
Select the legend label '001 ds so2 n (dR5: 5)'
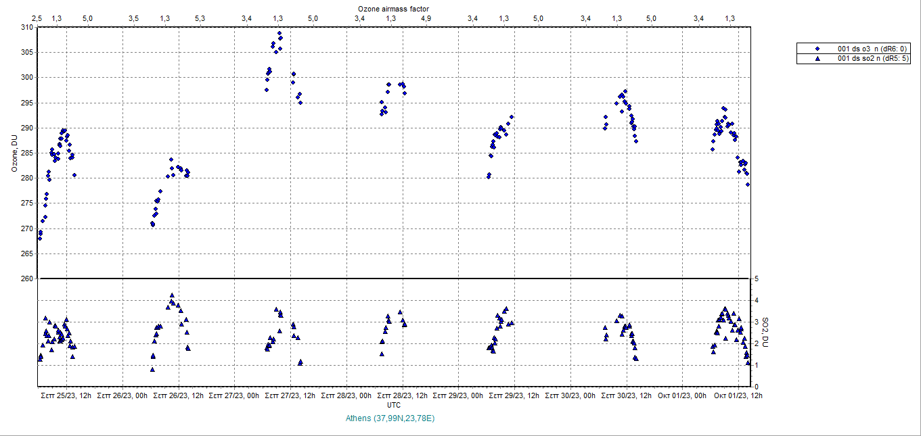tap(874, 59)
